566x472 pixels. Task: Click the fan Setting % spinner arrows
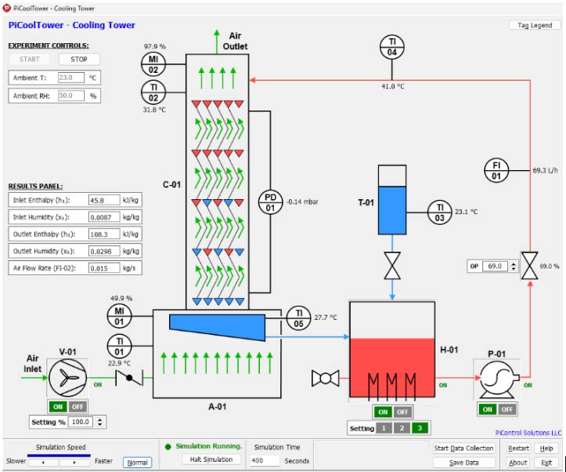(x=100, y=422)
